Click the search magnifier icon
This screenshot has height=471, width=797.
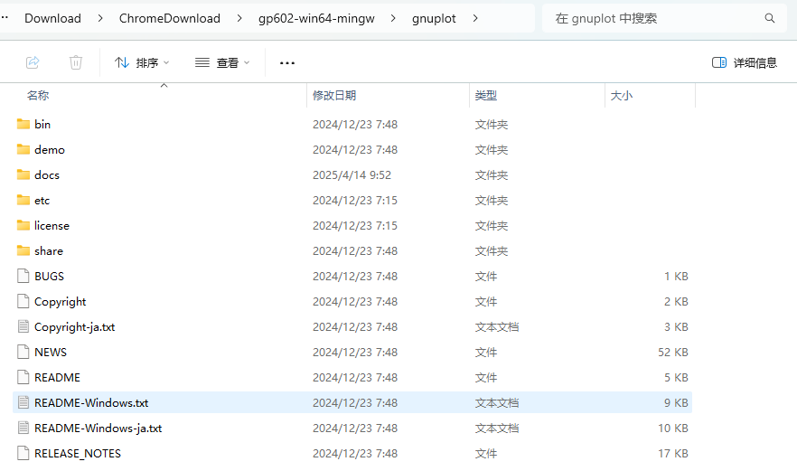[x=770, y=18]
